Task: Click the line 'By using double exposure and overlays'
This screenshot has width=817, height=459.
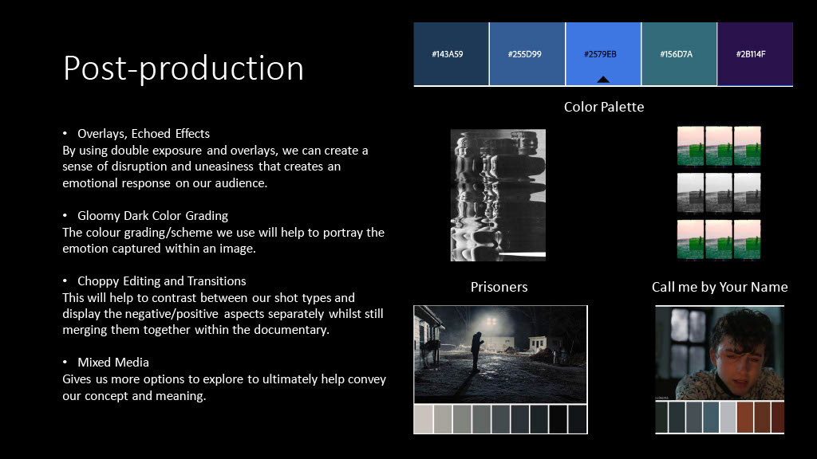Action: point(215,151)
